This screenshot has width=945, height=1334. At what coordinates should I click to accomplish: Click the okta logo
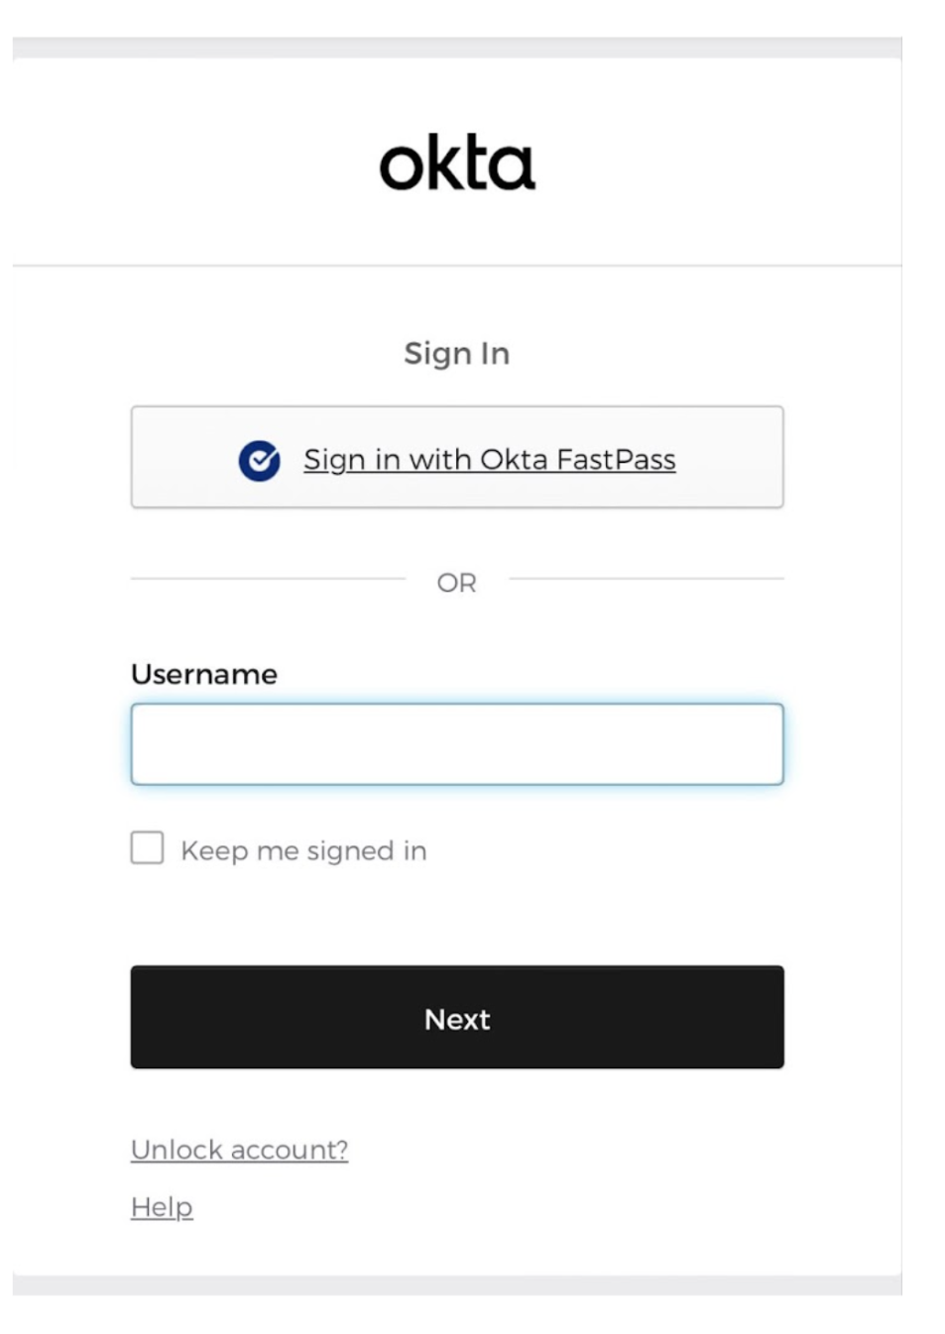(x=457, y=165)
